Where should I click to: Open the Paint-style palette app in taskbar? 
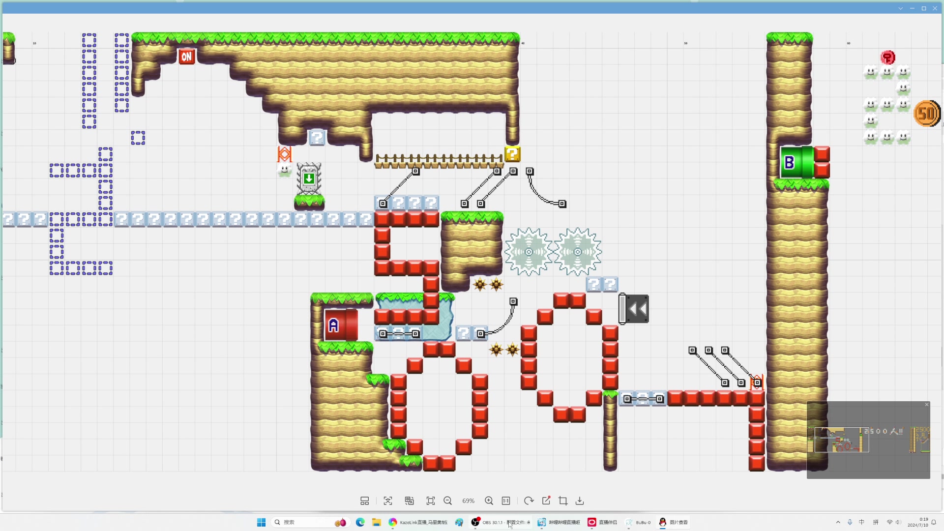point(459,522)
